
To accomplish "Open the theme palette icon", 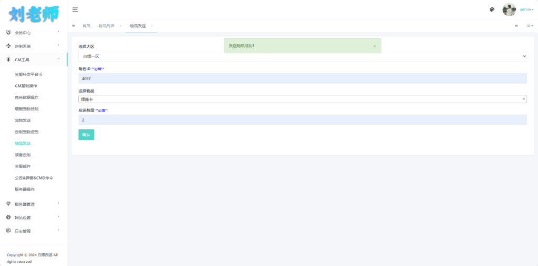I will pos(492,9).
